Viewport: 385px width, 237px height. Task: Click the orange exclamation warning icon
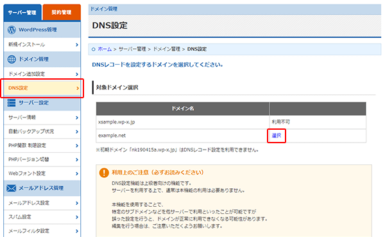pos(104,173)
